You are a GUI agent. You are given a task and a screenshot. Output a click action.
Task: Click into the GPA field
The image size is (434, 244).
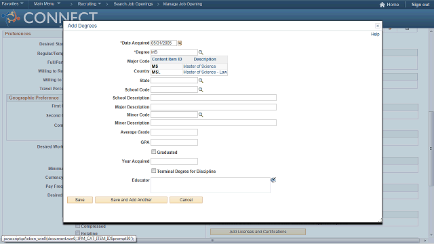tap(174, 142)
